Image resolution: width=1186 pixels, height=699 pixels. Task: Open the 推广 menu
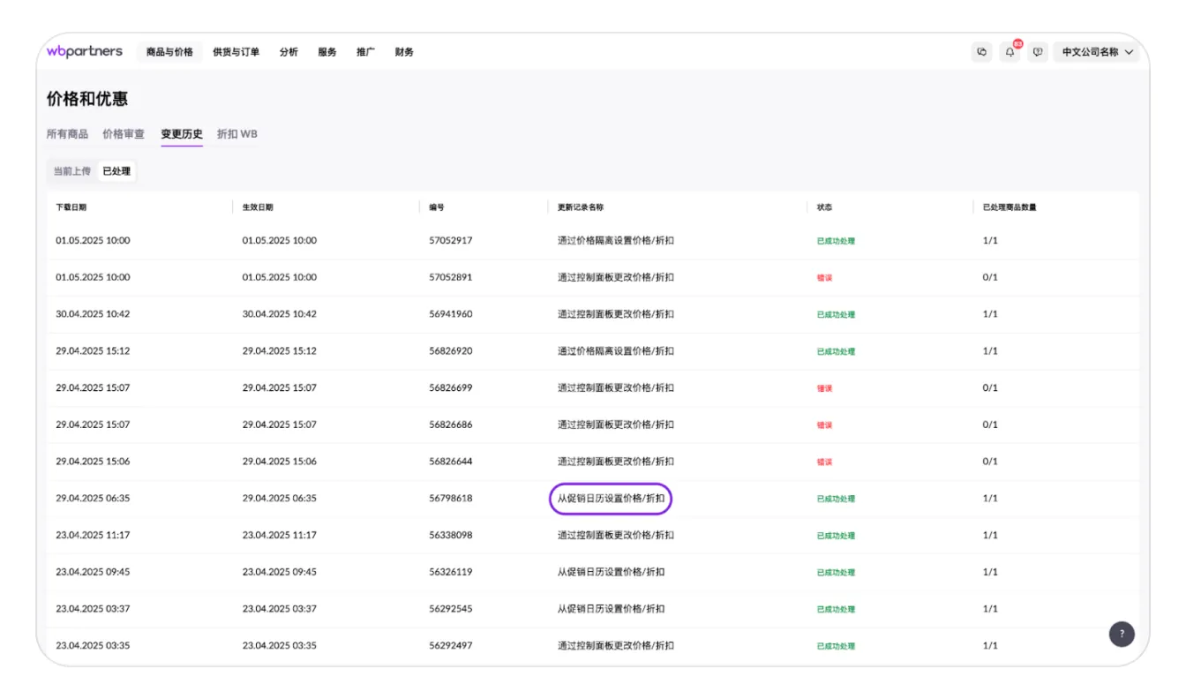tap(365, 52)
